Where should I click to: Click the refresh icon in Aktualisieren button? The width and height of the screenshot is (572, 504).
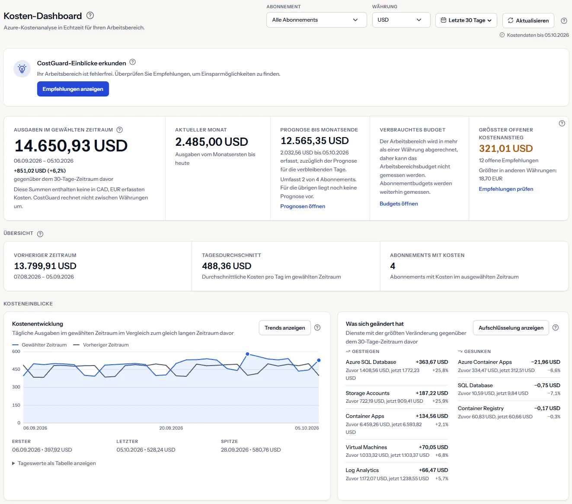[x=511, y=20]
